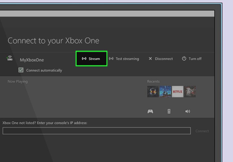Toggle Connect automatically checkbox
The width and height of the screenshot is (233, 162).
[21, 70]
